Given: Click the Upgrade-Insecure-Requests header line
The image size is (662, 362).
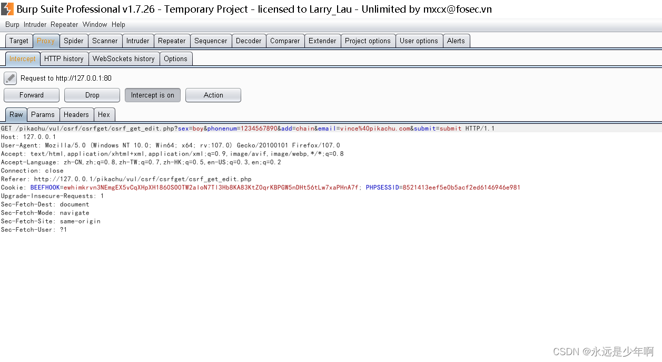Looking at the screenshot, I should point(53,196).
